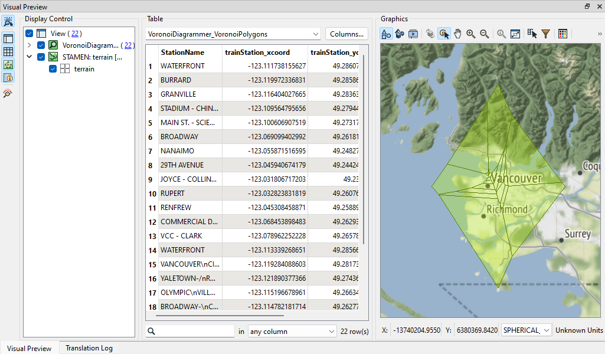Select the Pan hand tool
The image size is (605, 354).
point(457,34)
